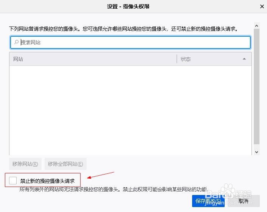Click the scrollbar up arrow
The height and width of the screenshot is (212, 267).
[257, 26]
